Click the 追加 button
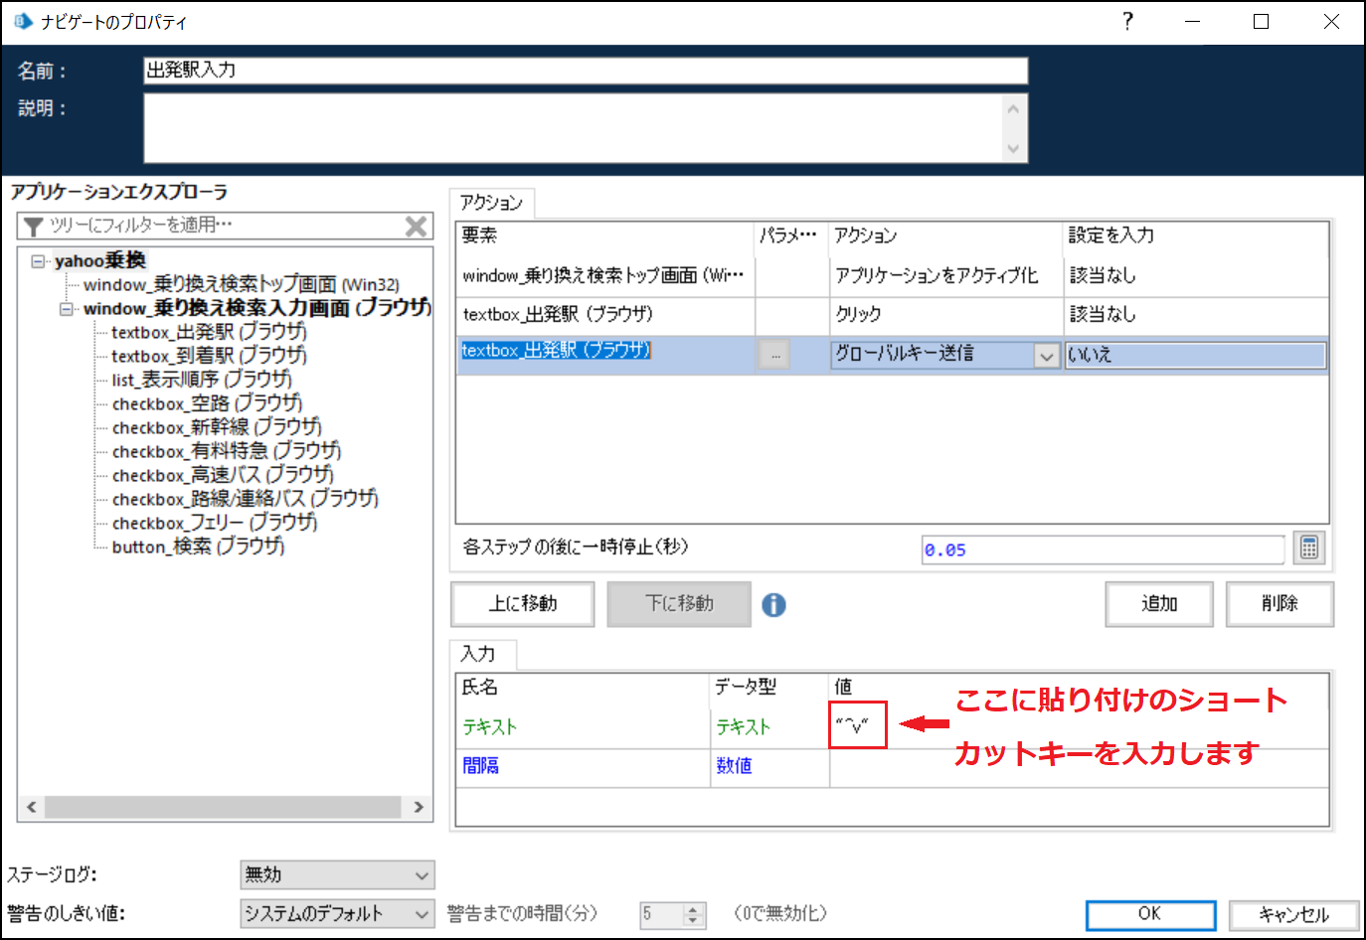This screenshot has width=1366, height=940. point(1158,604)
